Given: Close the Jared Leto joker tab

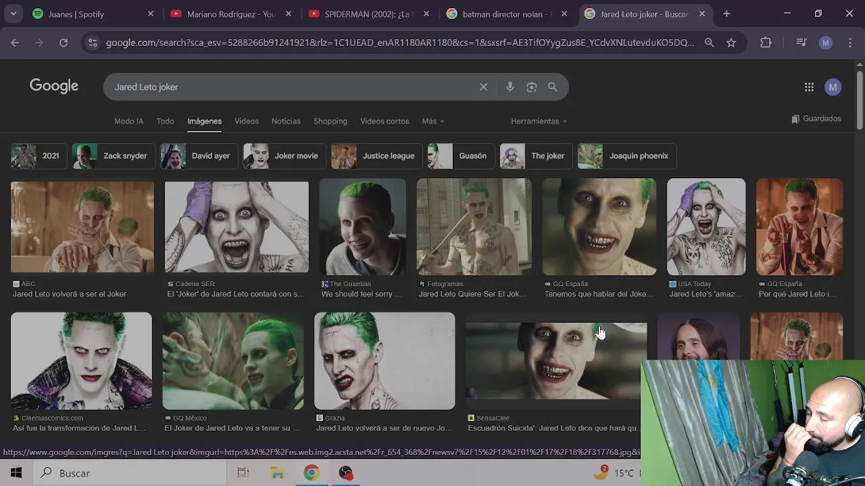Looking at the screenshot, I should click(x=702, y=13).
